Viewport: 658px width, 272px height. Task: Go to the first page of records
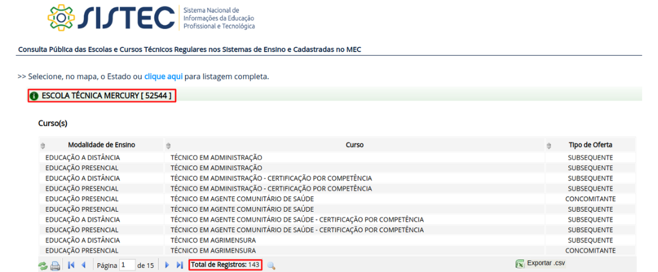[71, 265]
